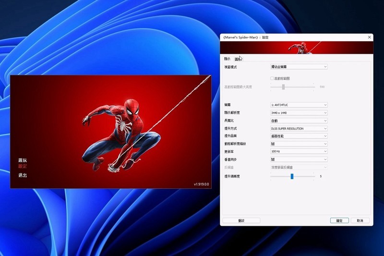Click the 提升清晰度 sharpness slider thumb
384x256 pixels.
point(292,176)
